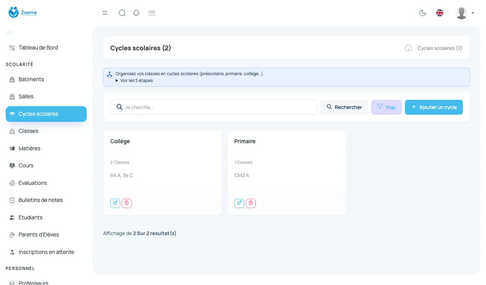
Task: Select Cycles scolaires sidebar item
Action: point(46,114)
